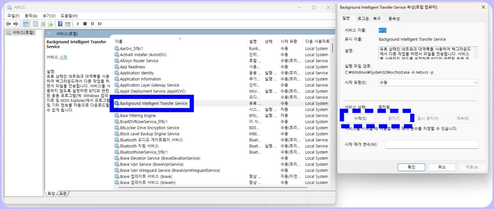Click the 서비스 이름 value BITS
Viewport: 494px width, 209px height.
point(382,30)
